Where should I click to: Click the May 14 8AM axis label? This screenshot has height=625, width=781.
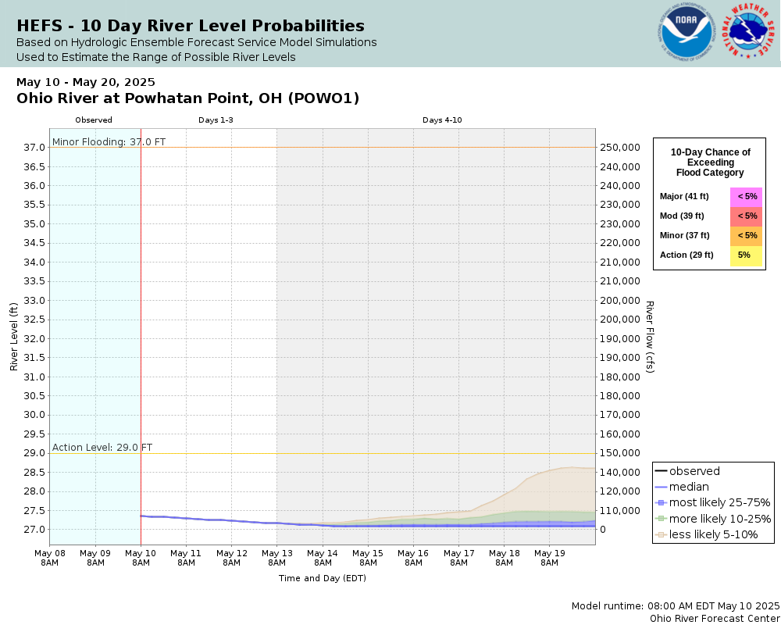tap(323, 558)
